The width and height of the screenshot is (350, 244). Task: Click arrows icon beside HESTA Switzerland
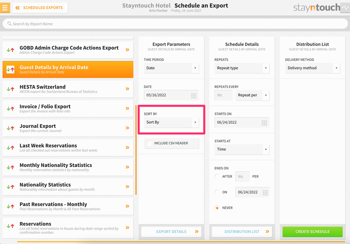(11, 89)
